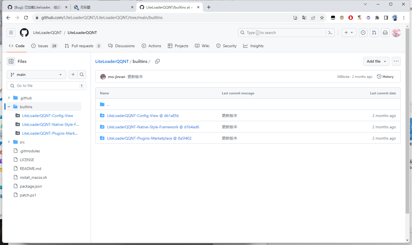Open LiteLoaderQQNT-Plugins-Marketplace @ 8a5f402 submodule
412x245 pixels.
point(149,138)
